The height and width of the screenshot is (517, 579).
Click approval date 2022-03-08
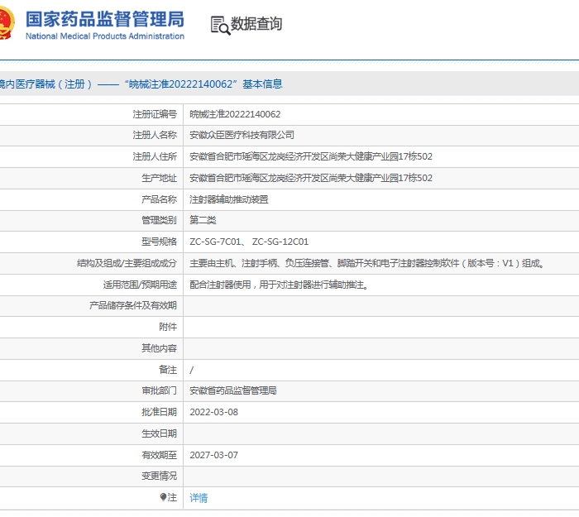click(213, 412)
